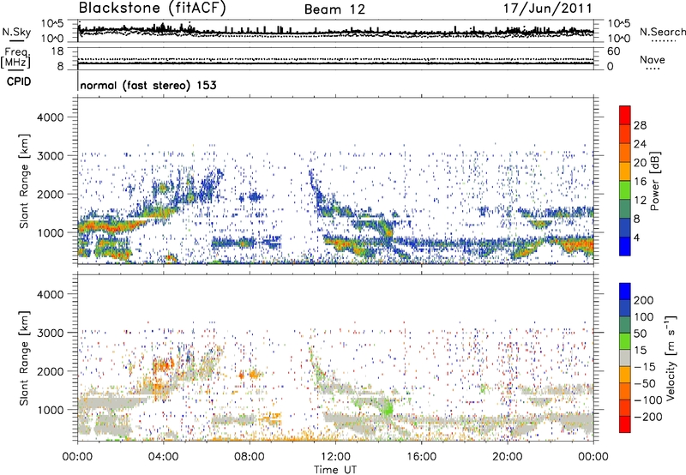The height and width of the screenshot is (475, 686).
Task: Click the 17/Jun/2011 date label
Action: [548, 9]
